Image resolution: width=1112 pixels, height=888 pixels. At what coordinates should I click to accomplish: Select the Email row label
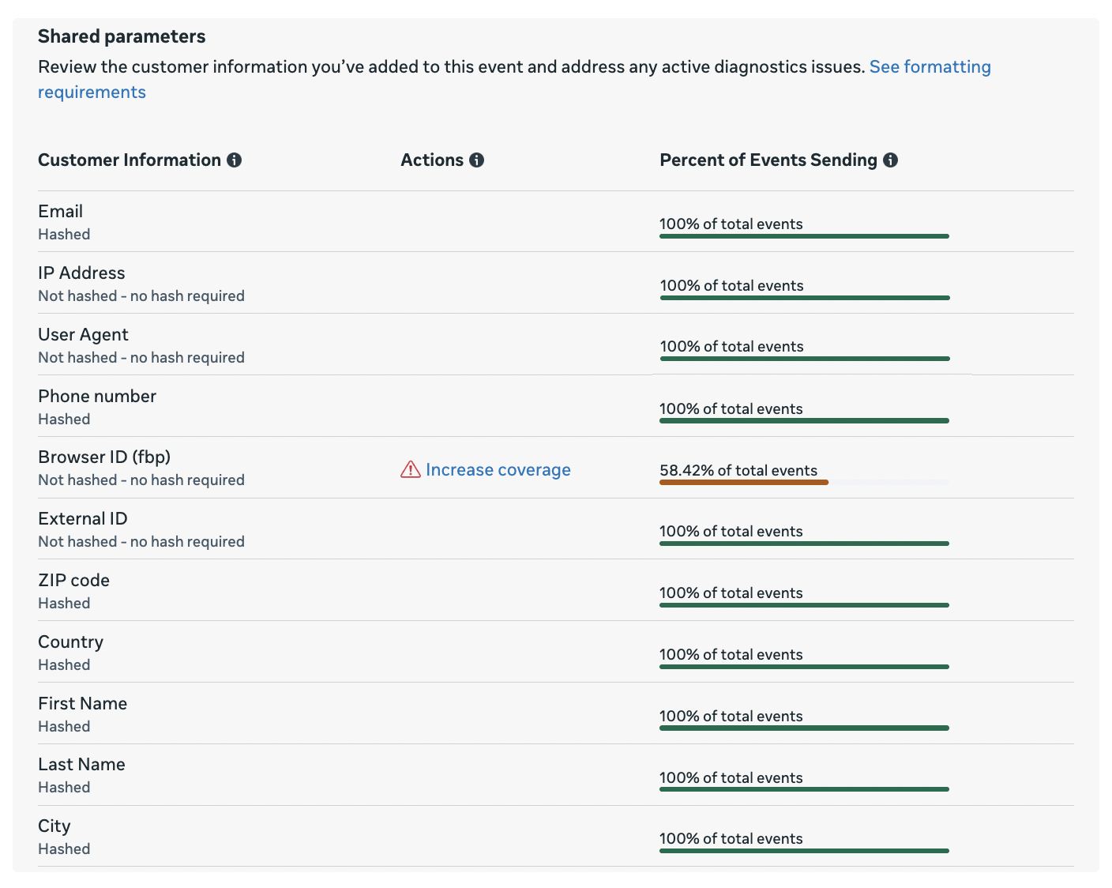tap(60, 212)
